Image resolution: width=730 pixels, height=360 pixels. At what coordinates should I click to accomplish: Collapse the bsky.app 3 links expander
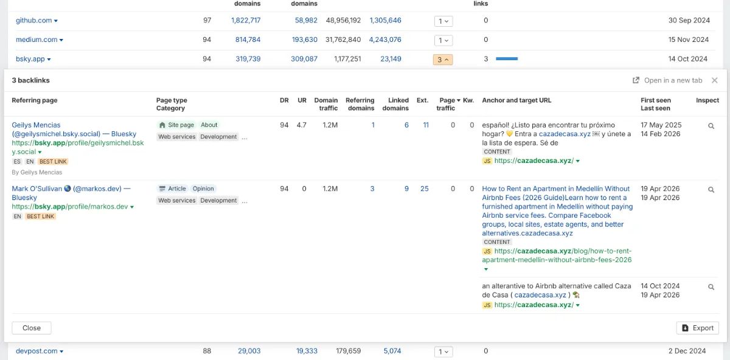443,60
